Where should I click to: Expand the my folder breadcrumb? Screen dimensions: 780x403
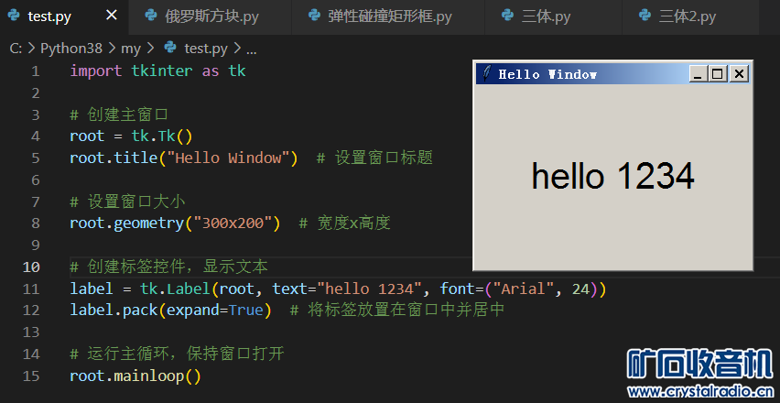[x=131, y=49]
